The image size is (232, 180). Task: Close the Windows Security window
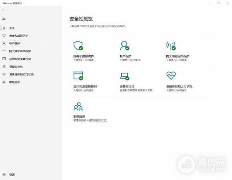(x=227, y=3)
